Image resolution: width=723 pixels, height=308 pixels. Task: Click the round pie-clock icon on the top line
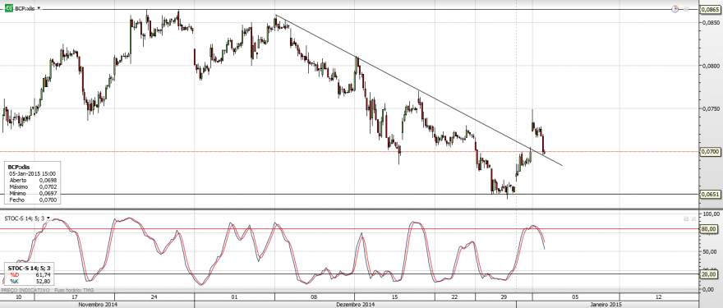[675, 9]
